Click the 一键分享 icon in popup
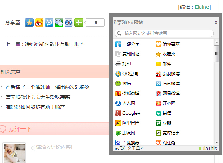Image resolution: width=223 pixels, height=163 pixels. 118,44
